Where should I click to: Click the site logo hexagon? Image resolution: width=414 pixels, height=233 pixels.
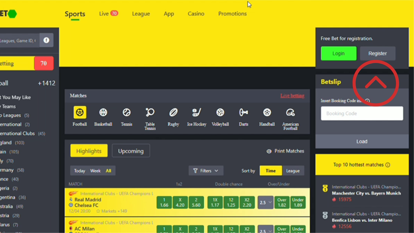tap(12, 14)
